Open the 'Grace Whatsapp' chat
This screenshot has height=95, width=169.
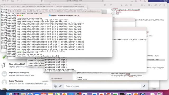click(x=26, y=82)
